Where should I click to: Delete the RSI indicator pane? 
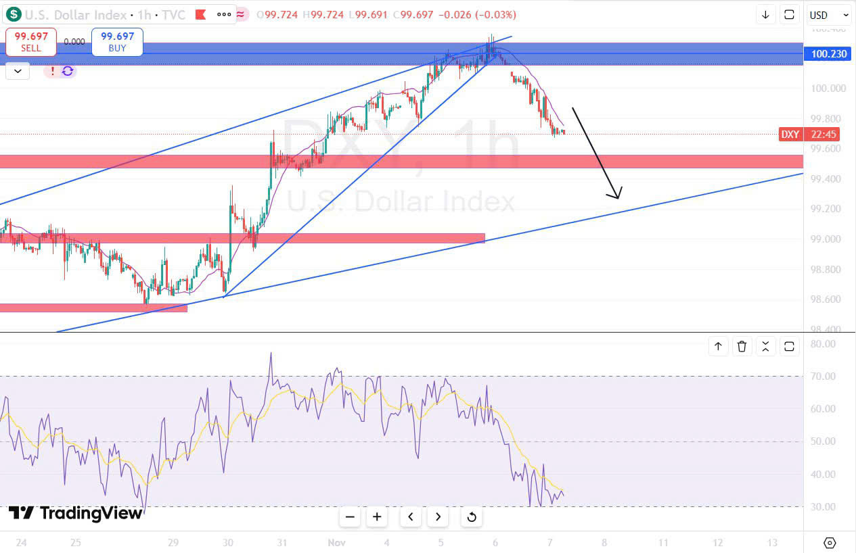[x=742, y=347]
